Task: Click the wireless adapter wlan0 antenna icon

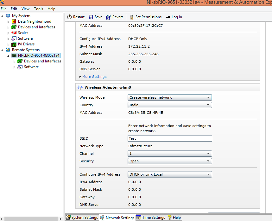Action: click(x=80, y=88)
